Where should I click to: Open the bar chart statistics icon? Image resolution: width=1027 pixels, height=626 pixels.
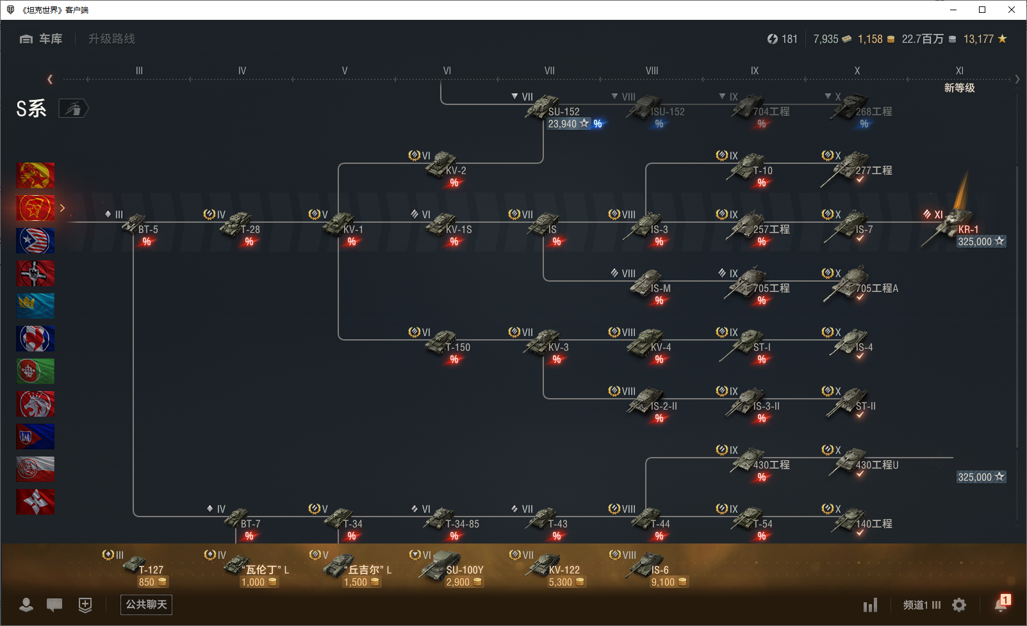pyautogui.click(x=870, y=605)
